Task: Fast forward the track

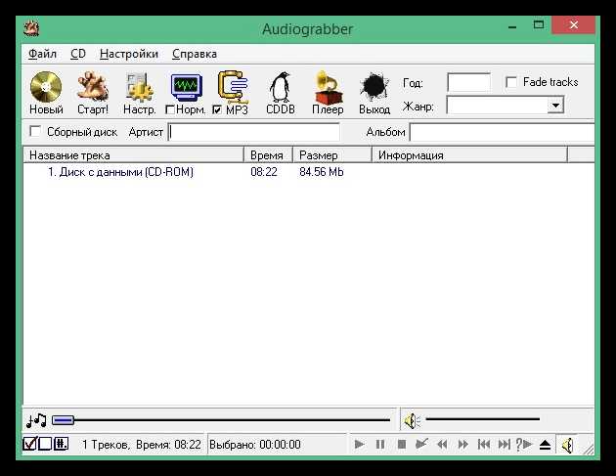Action: (463, 445)
